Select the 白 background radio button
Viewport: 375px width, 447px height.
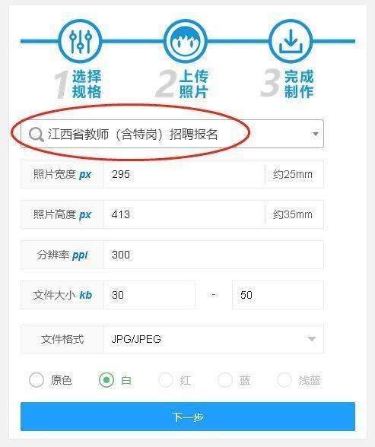coord(106,380)
